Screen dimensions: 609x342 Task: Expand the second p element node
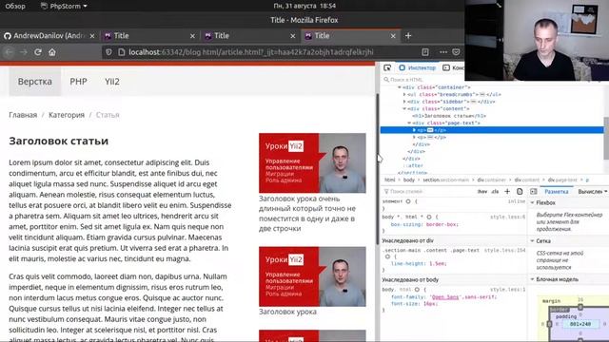(415, 137)
